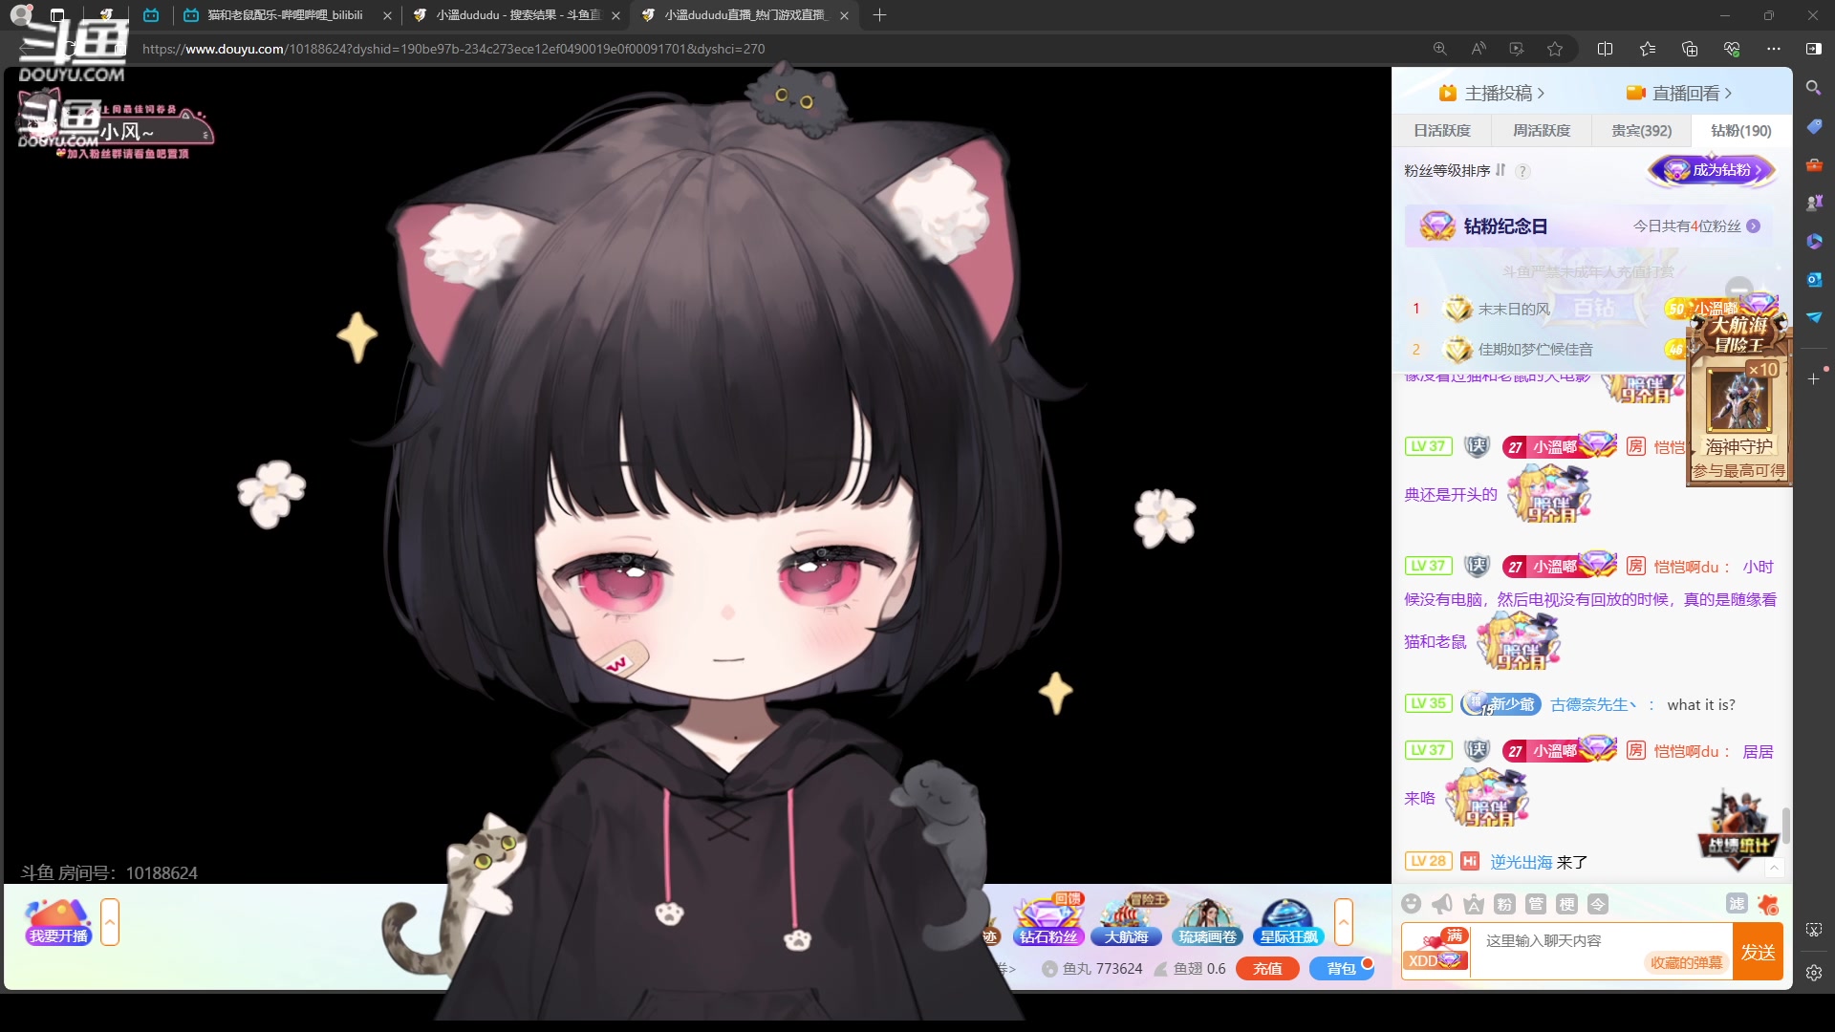This screenshot has width=1835, height=1032.
Task: Open 主播投稿 streamer uploads link
Action: pos(1492,93)
